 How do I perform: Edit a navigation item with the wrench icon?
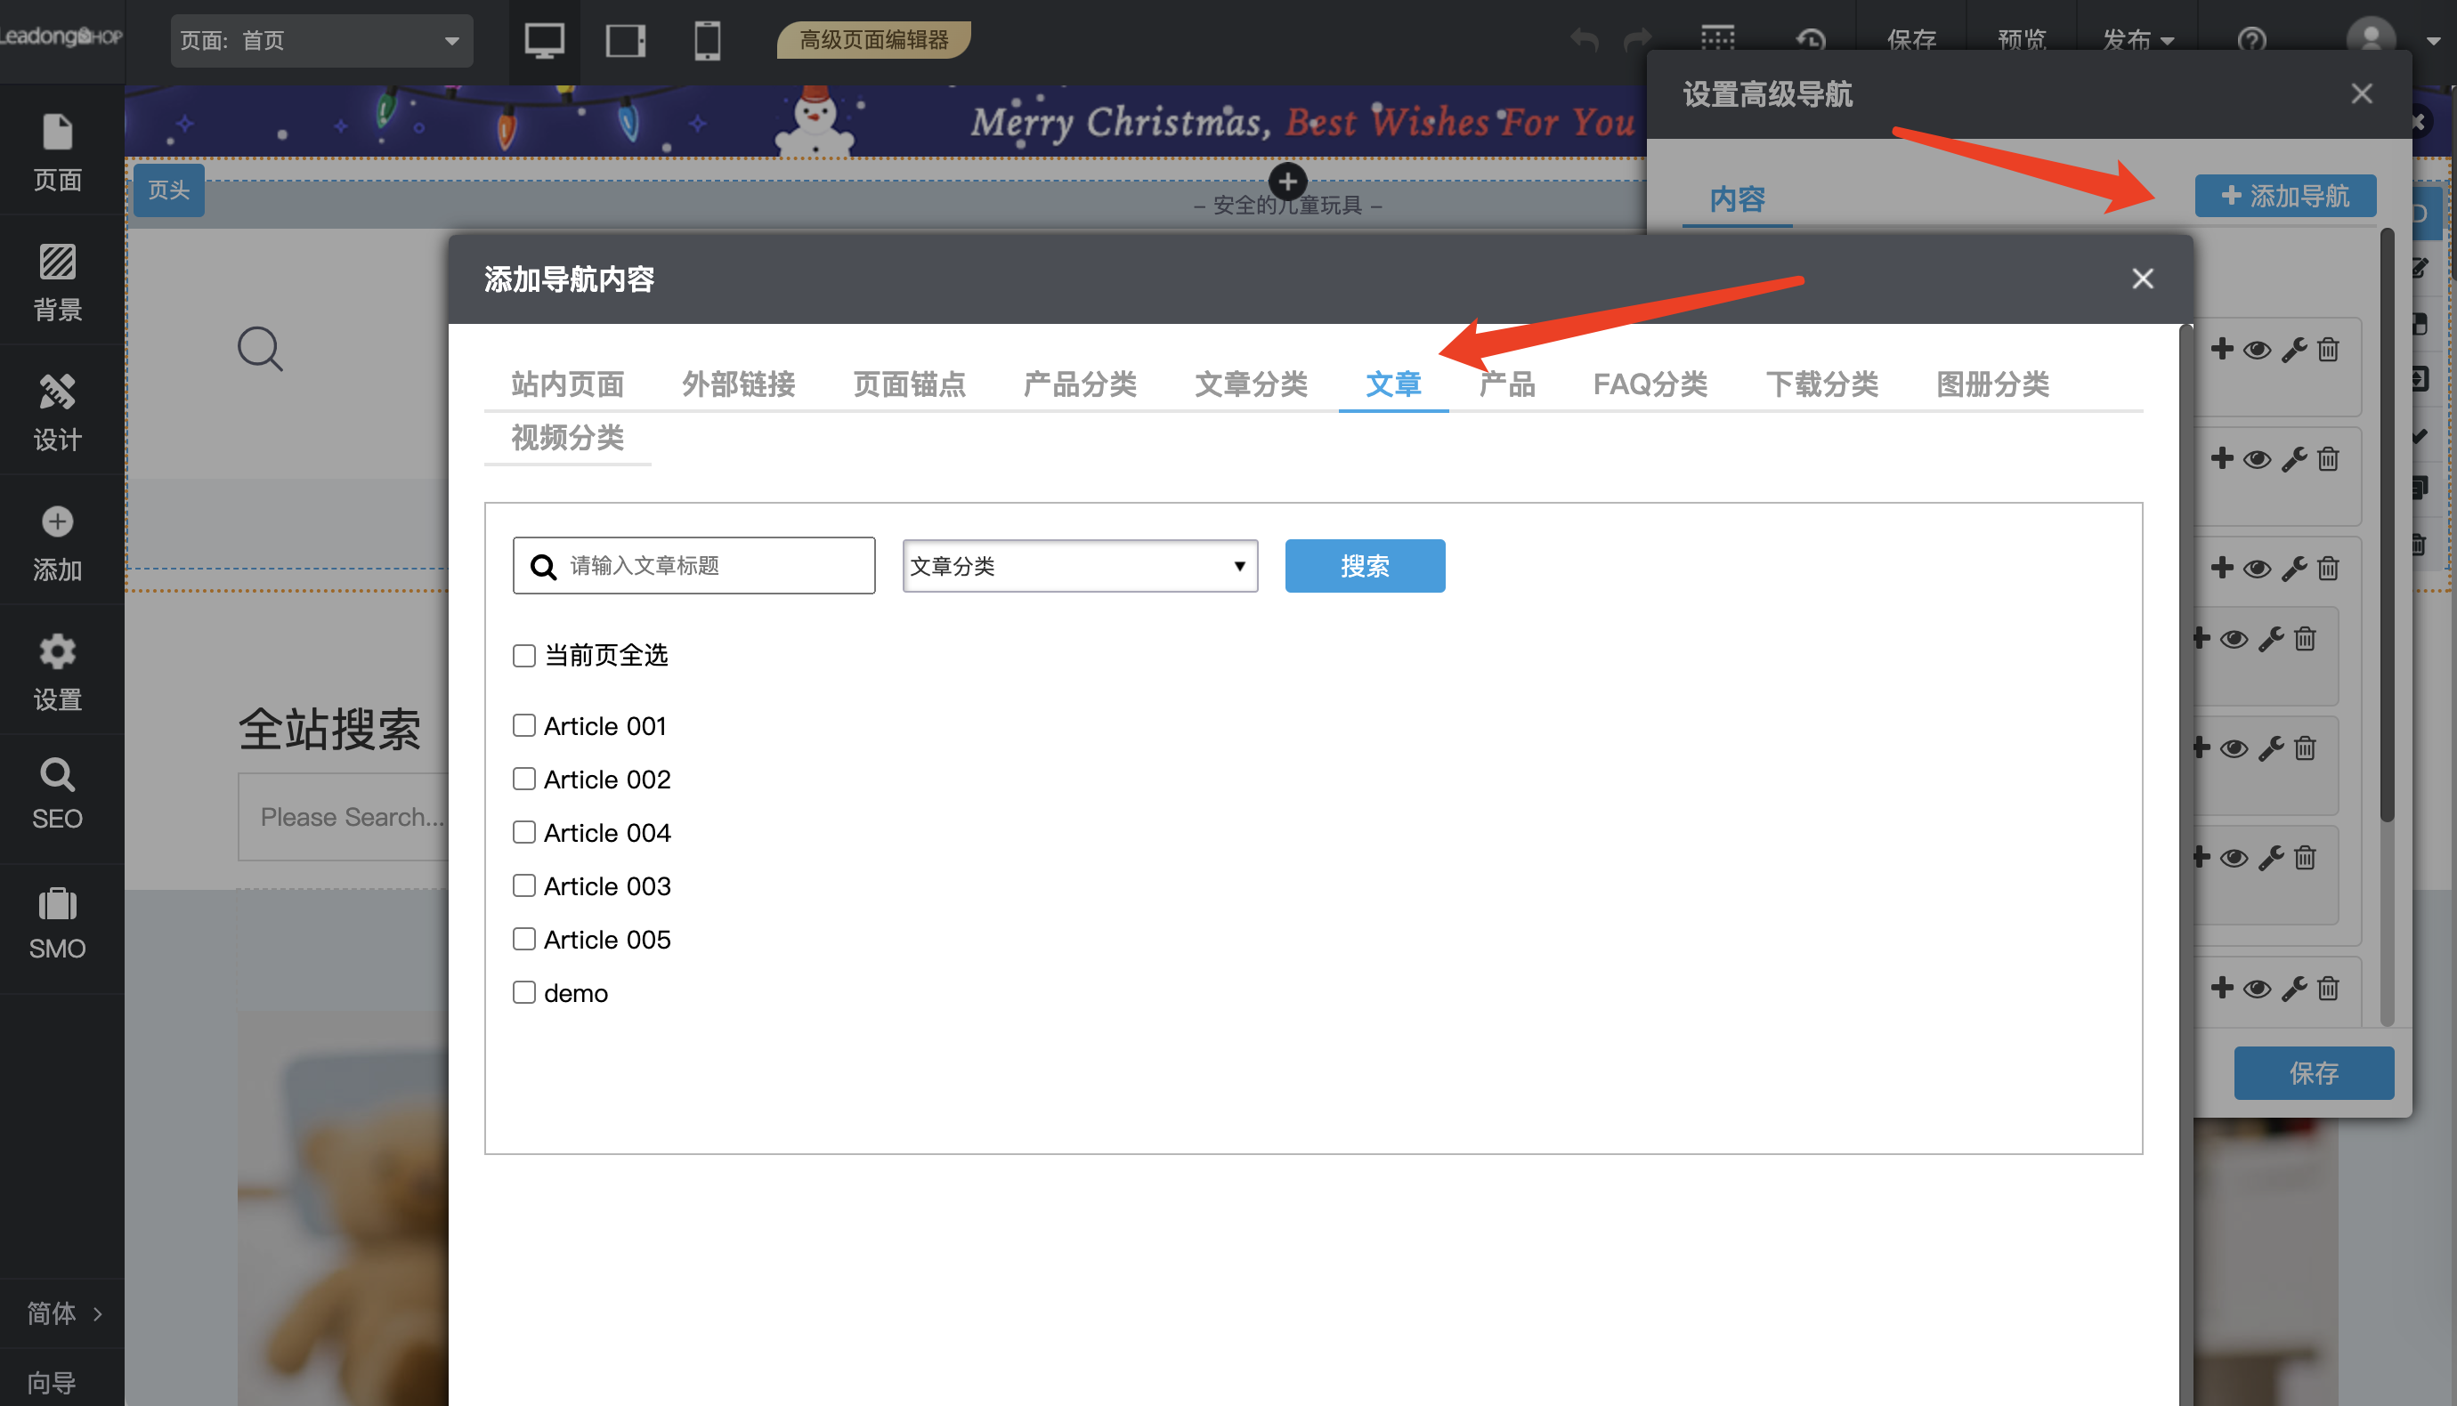tap(2293, 350)
